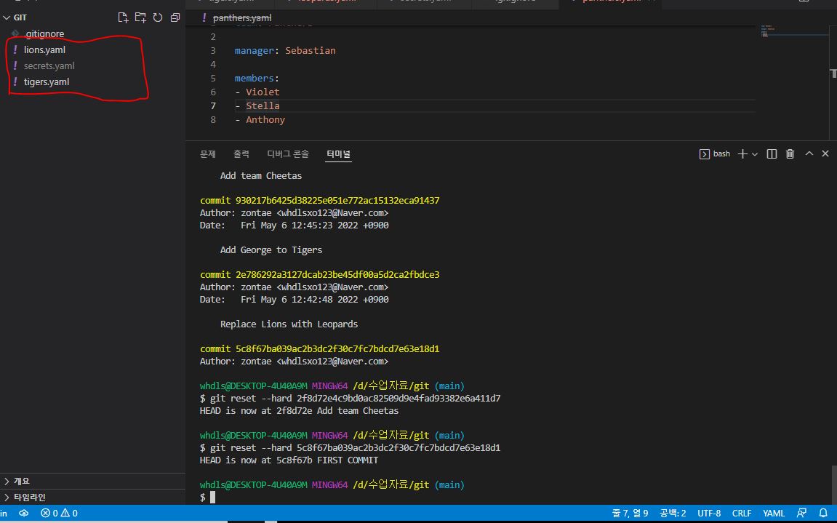Kill terminal with trash icon

click(x=790, y=154)
